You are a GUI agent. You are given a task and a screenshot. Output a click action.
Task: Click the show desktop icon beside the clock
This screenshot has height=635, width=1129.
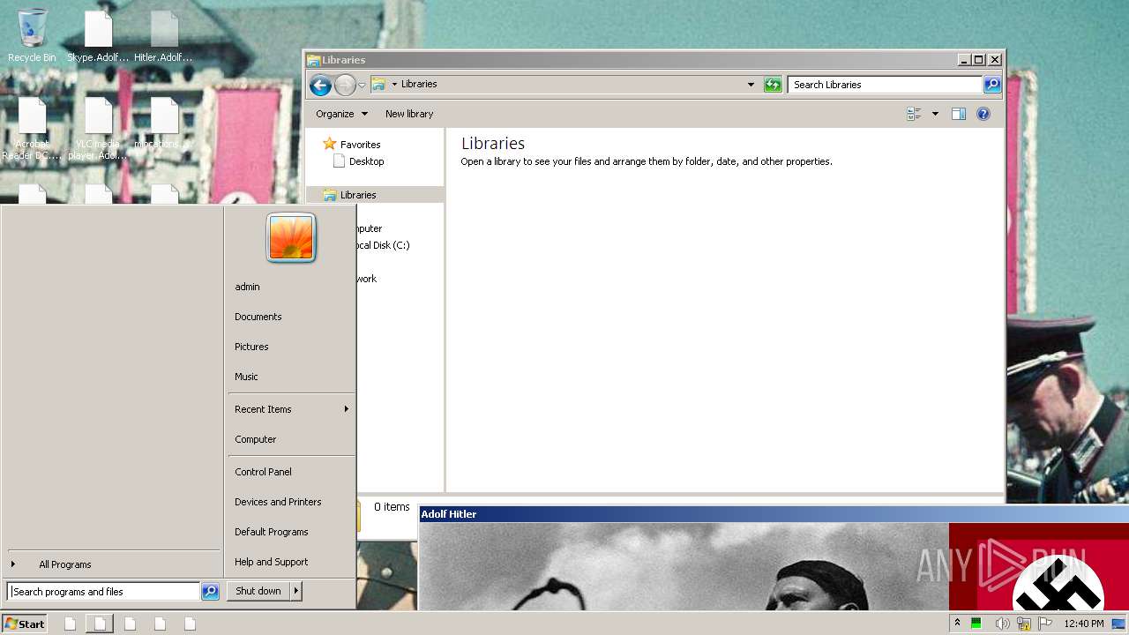click(x=1118, y=624)
